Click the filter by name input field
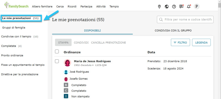 click(x=185, y=20)
